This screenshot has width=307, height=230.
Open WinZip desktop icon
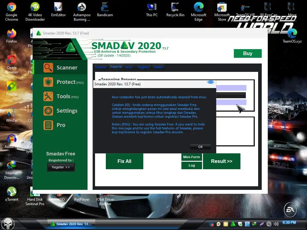click(12, 115)
